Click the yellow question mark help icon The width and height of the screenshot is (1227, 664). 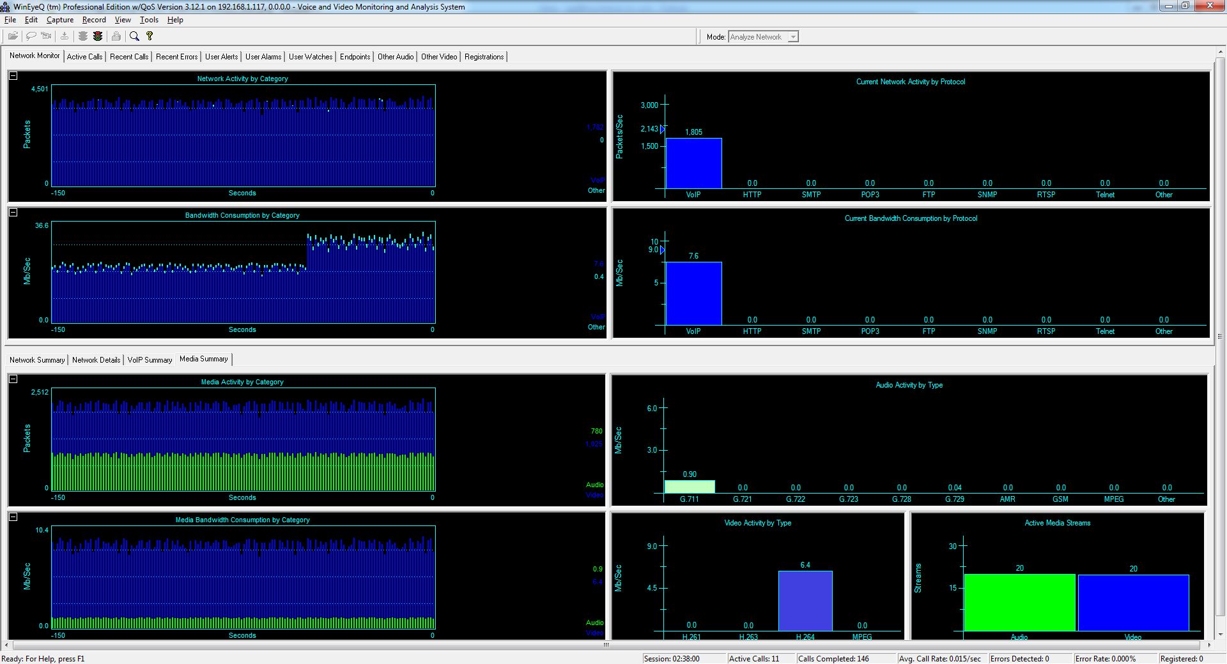pos(150,36)
